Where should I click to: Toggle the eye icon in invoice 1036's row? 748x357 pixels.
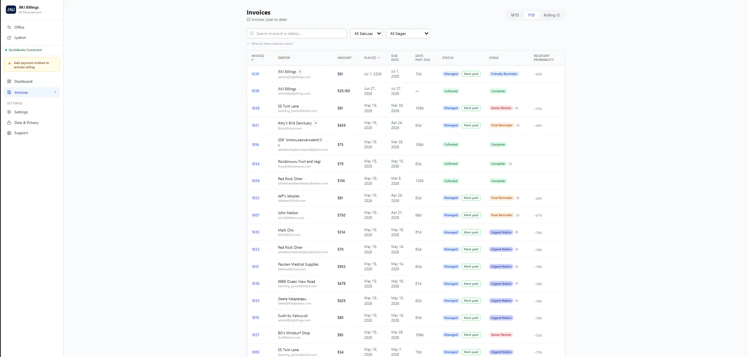pyautogui.click(x=517, y=284)
